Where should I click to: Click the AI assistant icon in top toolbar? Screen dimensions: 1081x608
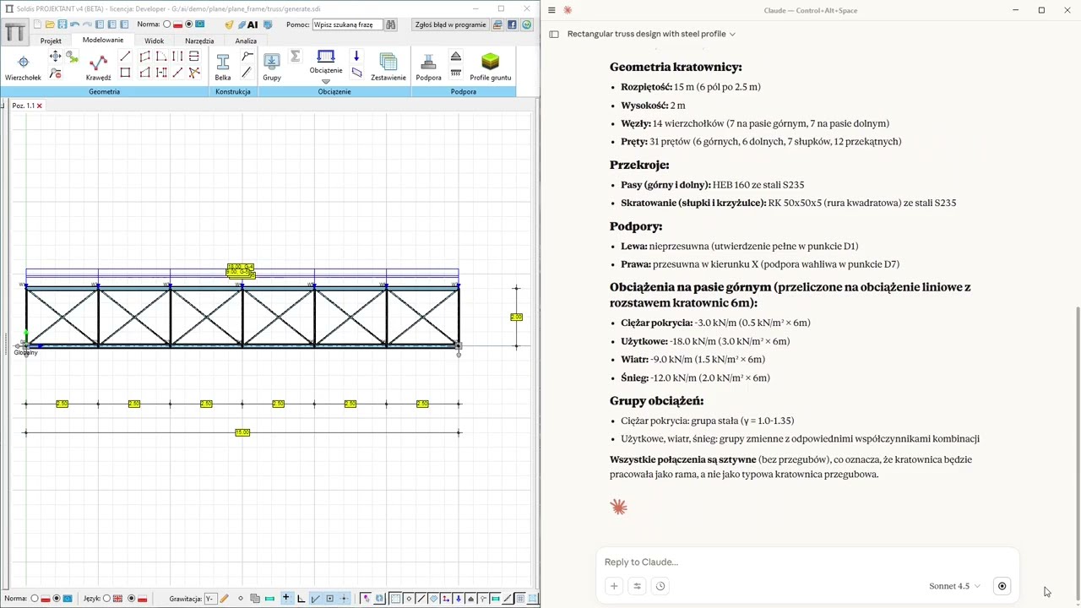point(252,24)
